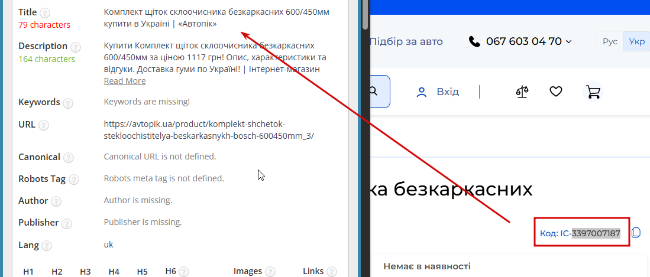Click the help icon next to Keywords

pos(67,103)
